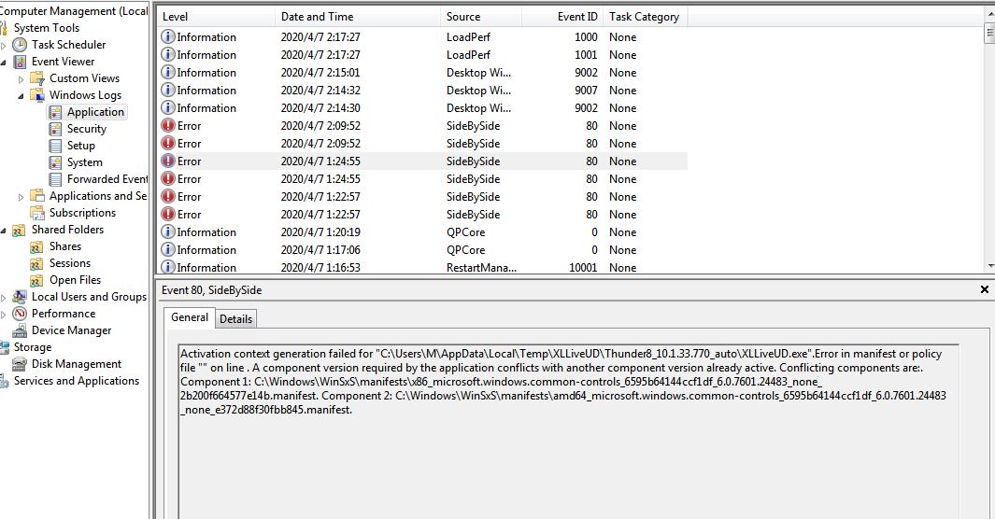This screenshot has width=995, height=519.
Task: Click Services and Applications icon
Action: pos(4,381)
